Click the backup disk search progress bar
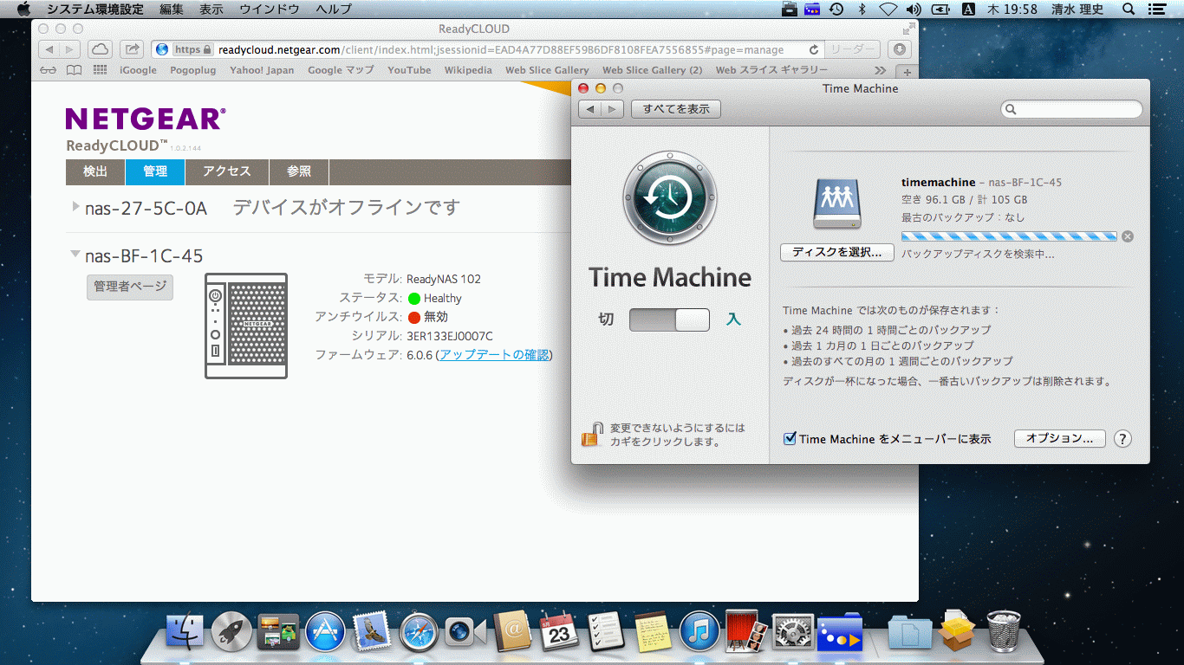1184x665 pixels. pos(1009,236)
